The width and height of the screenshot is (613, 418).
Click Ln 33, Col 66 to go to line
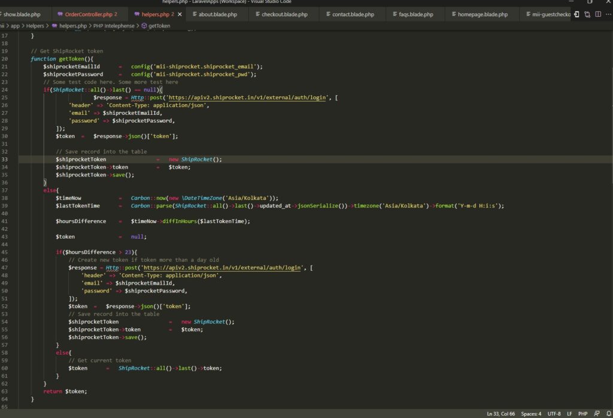point(500,413)
